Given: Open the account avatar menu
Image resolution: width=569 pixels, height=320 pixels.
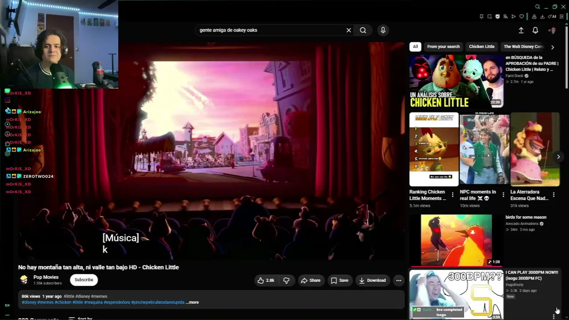Looking at the screenshot, I should coord(552,30).
